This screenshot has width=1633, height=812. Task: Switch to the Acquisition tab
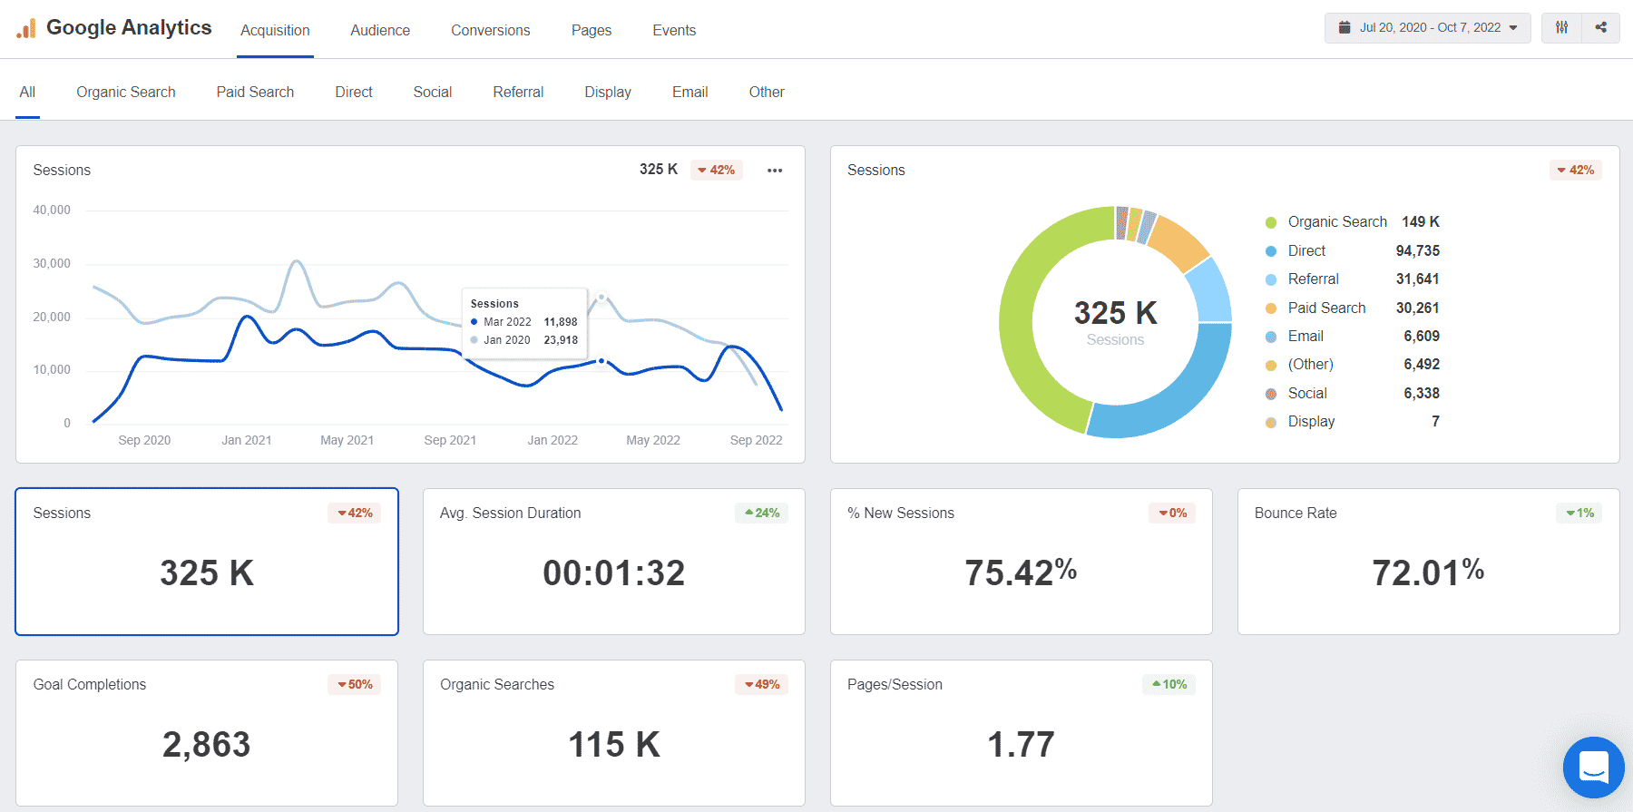coord(275,30)
